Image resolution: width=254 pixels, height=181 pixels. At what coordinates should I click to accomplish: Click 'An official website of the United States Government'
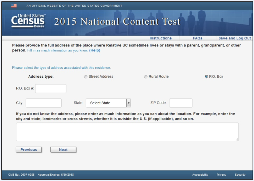pyautogui.click(x=74, y=6)
